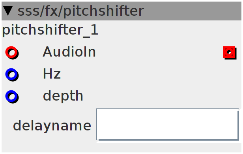Click the depth inlet label

point(63,96)
